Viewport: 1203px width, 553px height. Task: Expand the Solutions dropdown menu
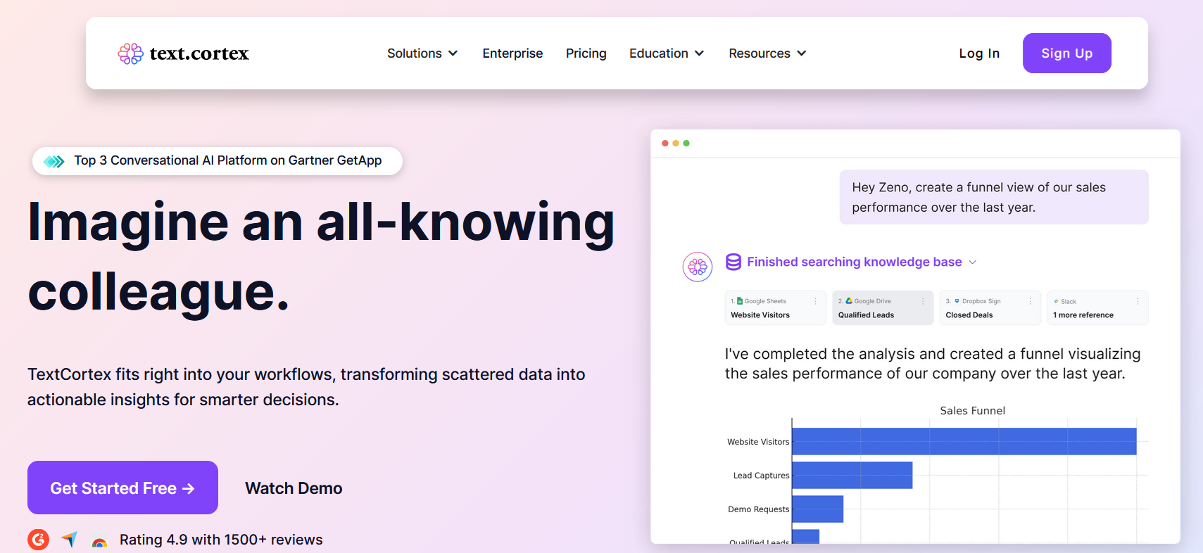pos(422,53)
